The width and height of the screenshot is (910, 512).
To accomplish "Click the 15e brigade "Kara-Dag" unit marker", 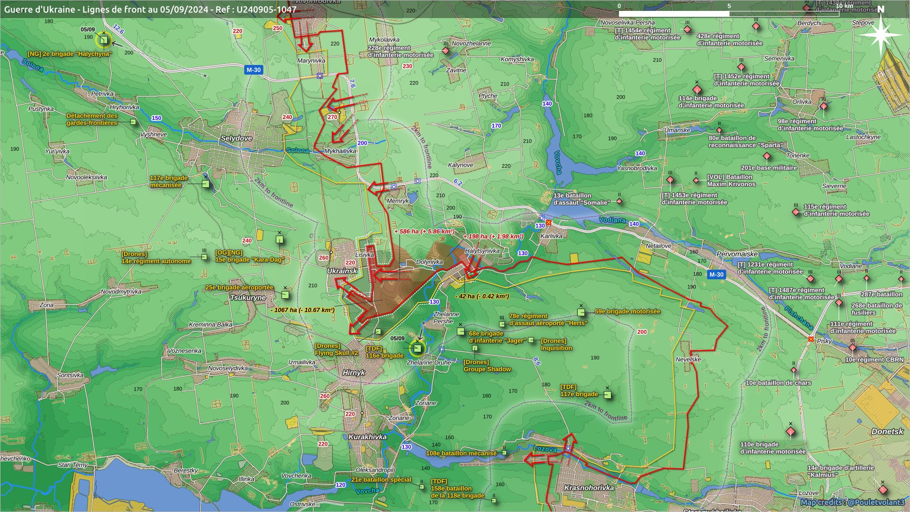I will pos(280,239).
